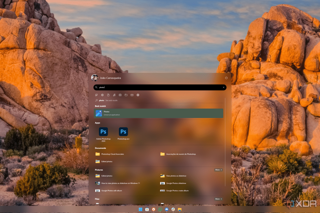The height and width of the screenshot is (213, 320).
Task: Click the power button icon
Action: (226, 78)
